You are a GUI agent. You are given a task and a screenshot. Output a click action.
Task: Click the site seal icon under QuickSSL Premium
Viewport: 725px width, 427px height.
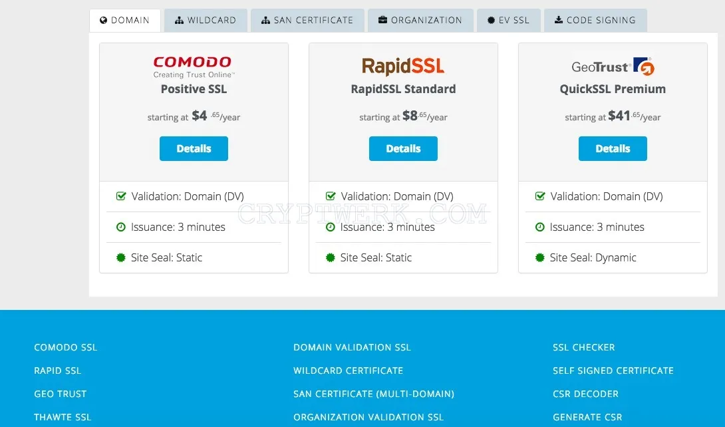click(x=539, y=257)
